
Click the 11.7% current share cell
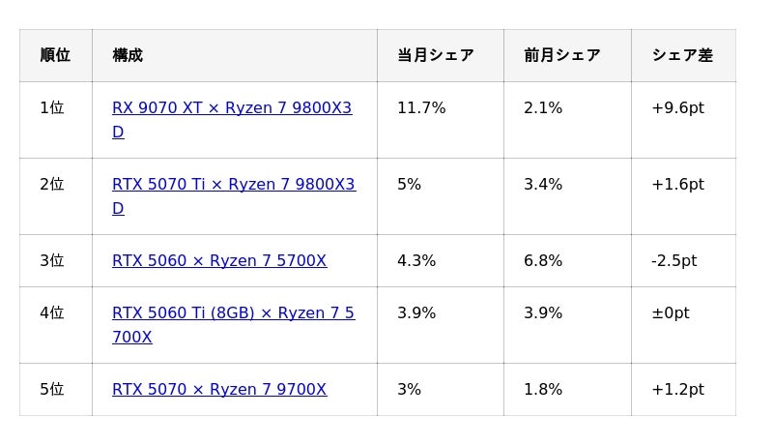click(421, 108)
